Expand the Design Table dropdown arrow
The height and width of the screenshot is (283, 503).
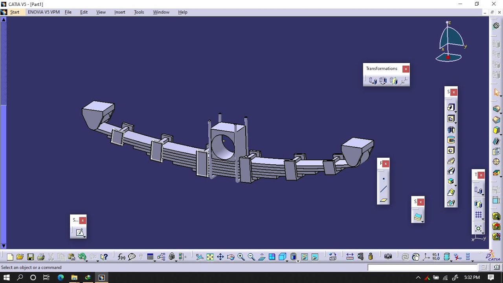click(155, 260)
